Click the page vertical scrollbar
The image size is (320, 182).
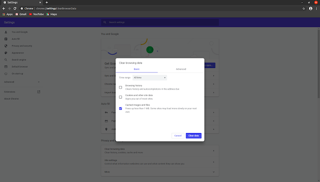click(x=318, y=63)
